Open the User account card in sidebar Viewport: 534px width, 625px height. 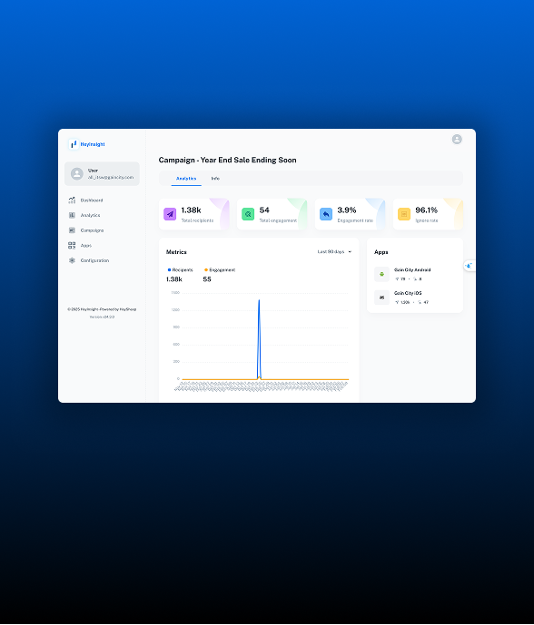[x=103, y=174]
